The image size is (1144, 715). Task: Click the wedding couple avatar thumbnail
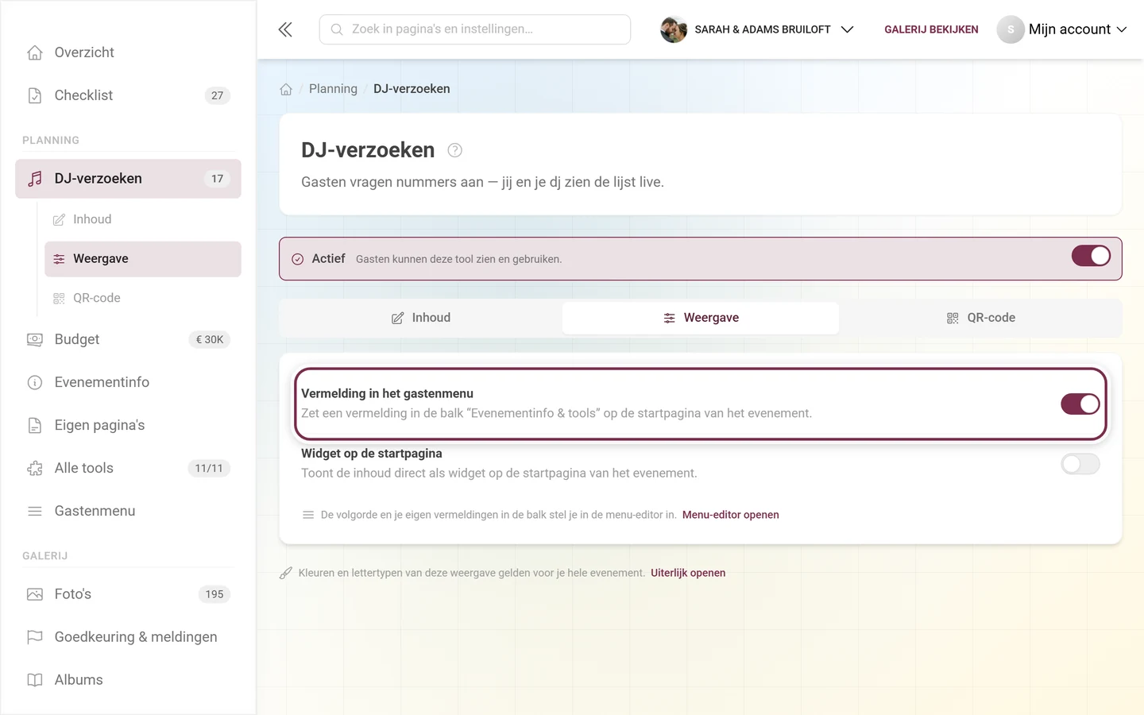674,29
